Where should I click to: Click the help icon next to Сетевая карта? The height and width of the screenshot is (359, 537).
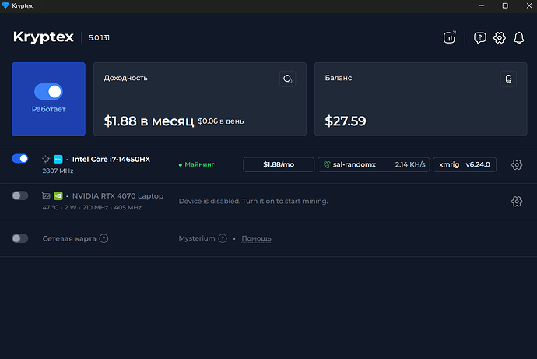click(104, 238)
